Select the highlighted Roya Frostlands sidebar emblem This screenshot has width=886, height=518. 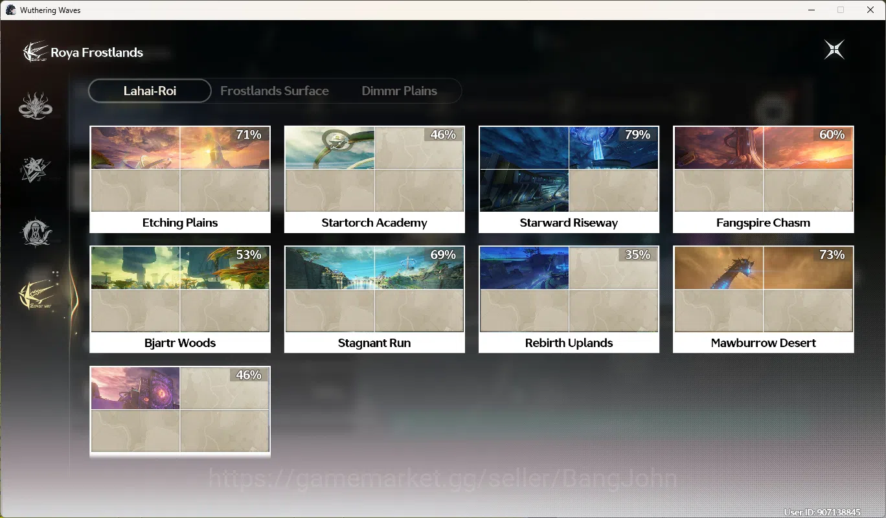(36, 295)
